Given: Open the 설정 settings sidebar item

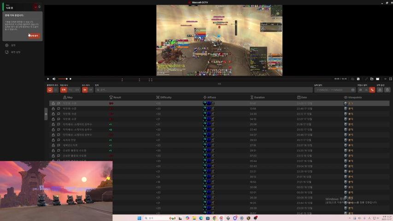Looking at the screenshot, I should (x=13, y=45).
